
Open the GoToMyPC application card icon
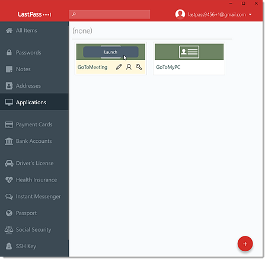pyautogui.click(x=189, y=52)
